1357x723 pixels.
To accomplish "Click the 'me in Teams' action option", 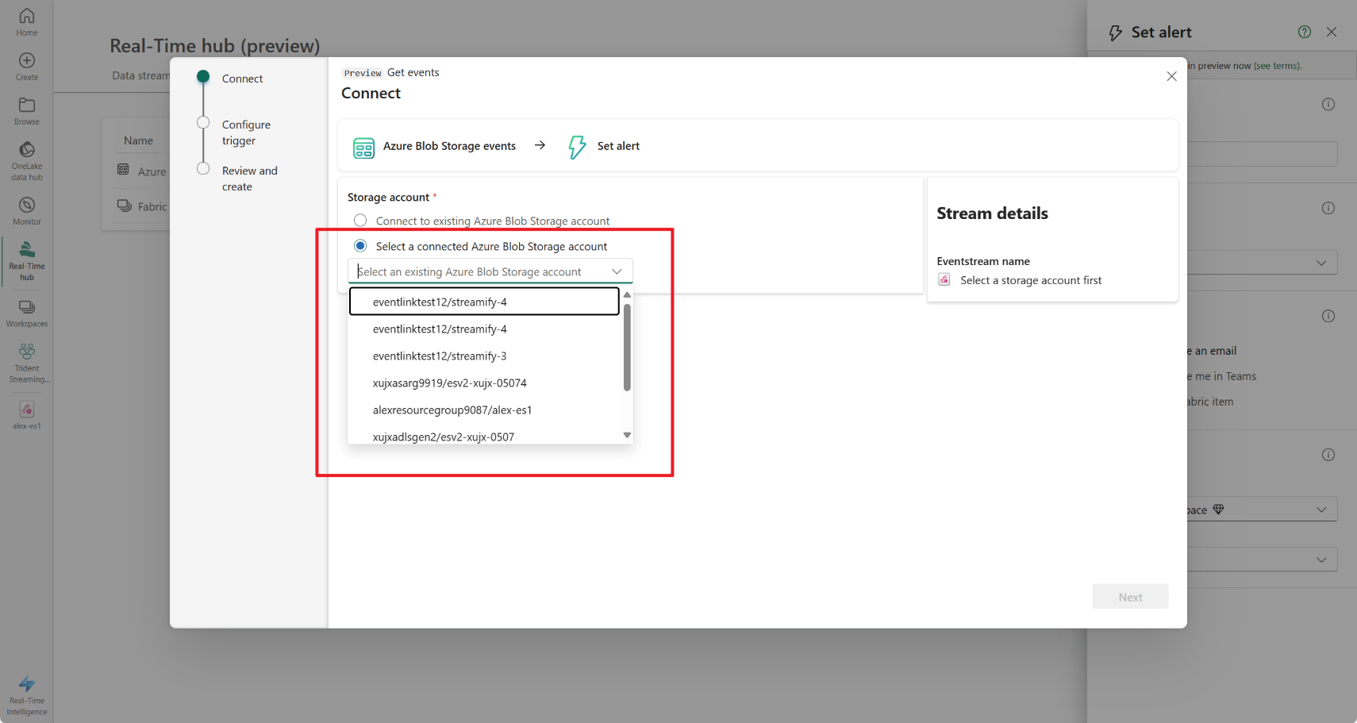I will (x=1222, y=376).
